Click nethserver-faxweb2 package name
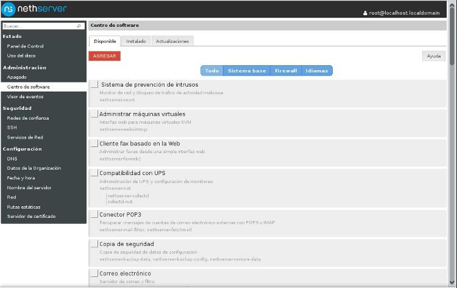Screen dimensions: 457x288 pyautogui.click(x=120, y=159)
